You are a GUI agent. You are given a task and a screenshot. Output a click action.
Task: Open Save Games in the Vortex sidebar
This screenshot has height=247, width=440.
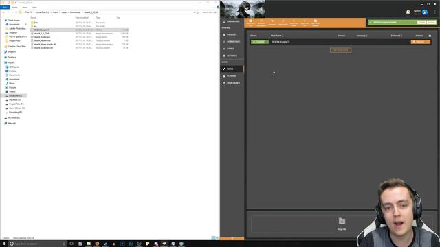pos(232,83)
